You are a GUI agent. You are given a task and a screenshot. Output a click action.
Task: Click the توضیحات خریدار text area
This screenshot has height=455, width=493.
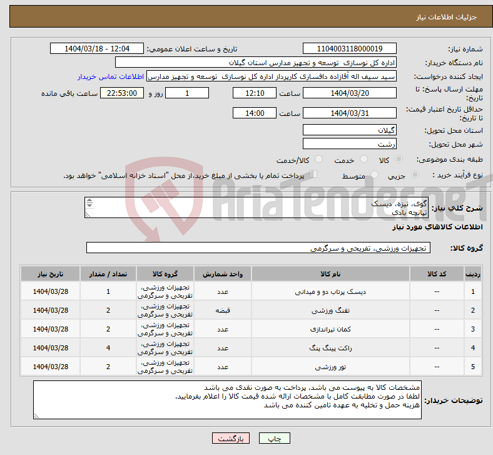227,400
